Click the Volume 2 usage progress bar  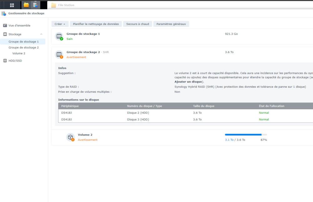(x=246, y=135)
